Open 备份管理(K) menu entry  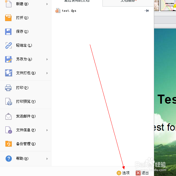[26, 144]
